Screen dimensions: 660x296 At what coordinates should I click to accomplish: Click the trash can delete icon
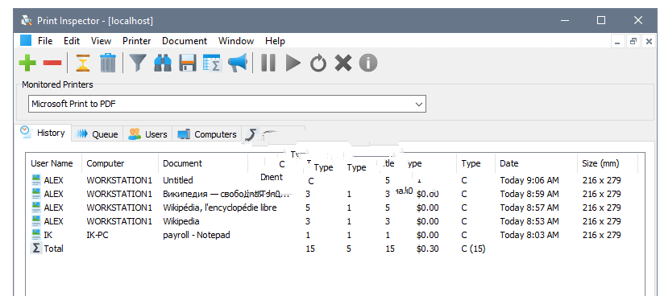point(108,63)
